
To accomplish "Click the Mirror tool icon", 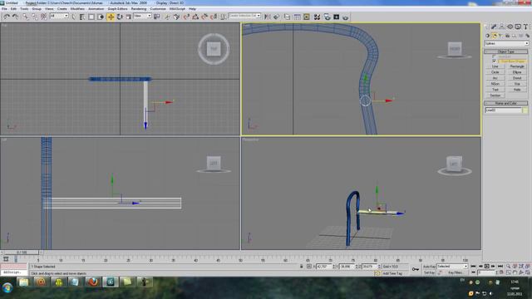I will coord(268,17).
